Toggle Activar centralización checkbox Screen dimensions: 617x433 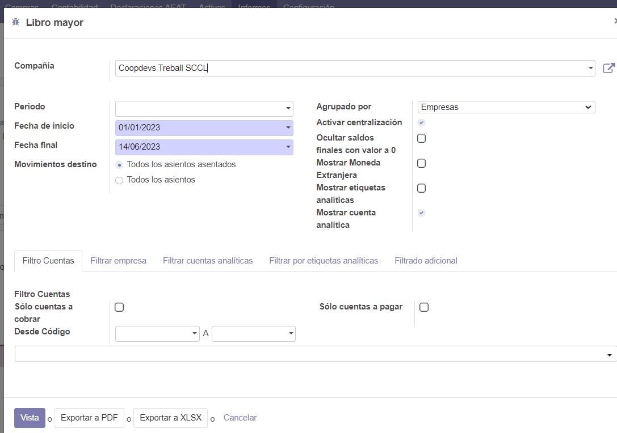click(x=421, y=122)
